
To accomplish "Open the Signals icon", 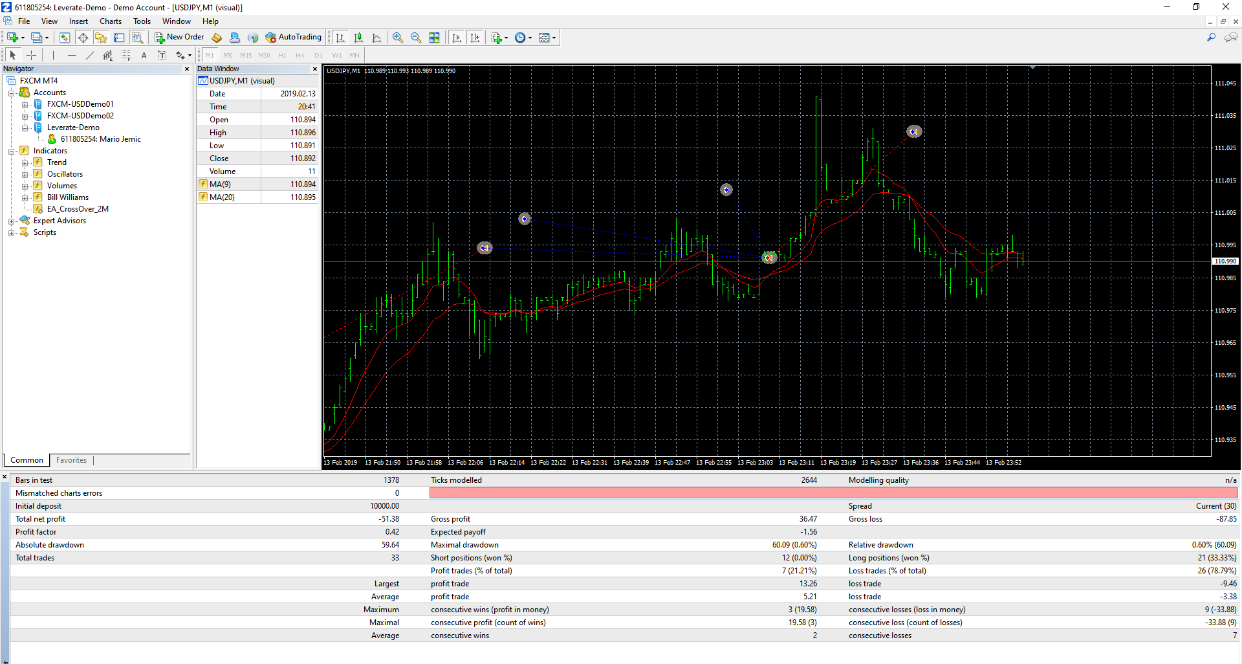I will 253,38.
